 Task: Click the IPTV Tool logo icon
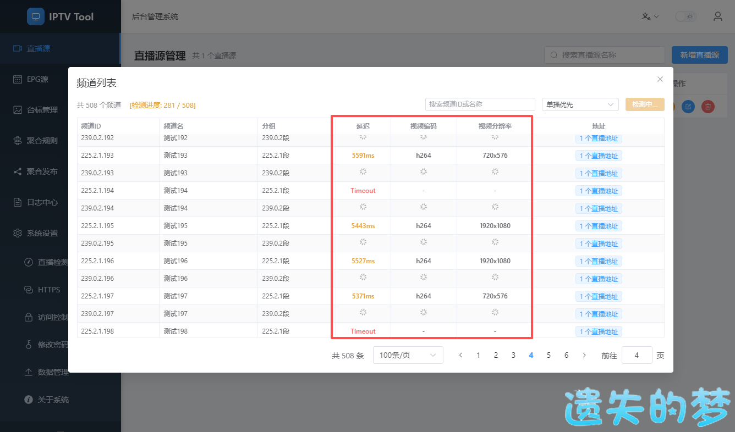point(36,16)
